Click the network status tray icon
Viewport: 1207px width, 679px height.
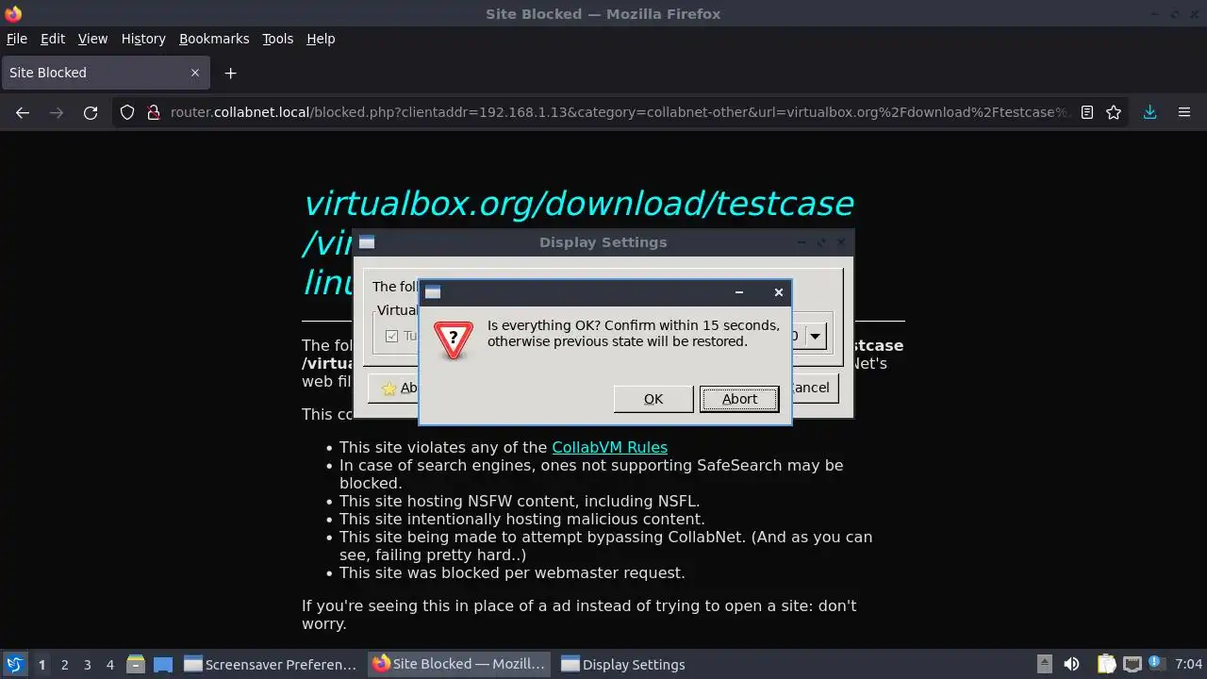[x=1133, y=664]
